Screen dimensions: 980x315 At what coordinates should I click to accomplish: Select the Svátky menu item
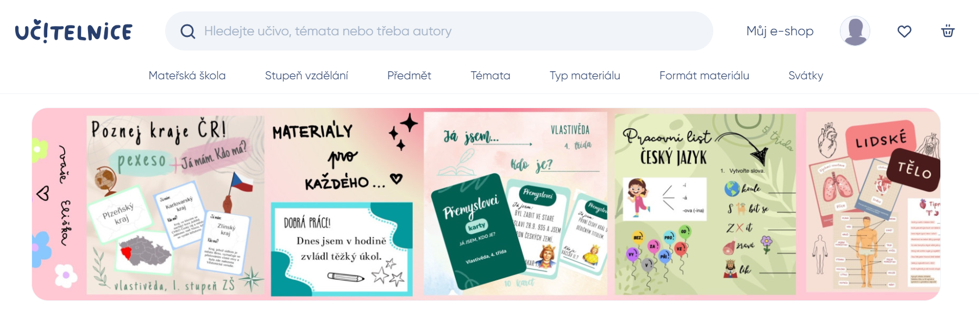click(x=806, y=75)
